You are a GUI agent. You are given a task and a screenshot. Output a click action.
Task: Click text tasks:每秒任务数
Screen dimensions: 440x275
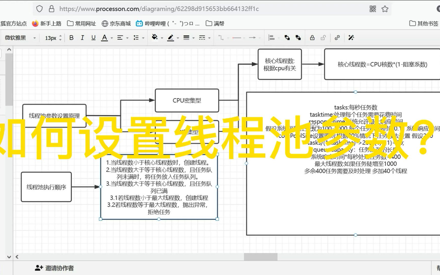click(x=356, y=107)
